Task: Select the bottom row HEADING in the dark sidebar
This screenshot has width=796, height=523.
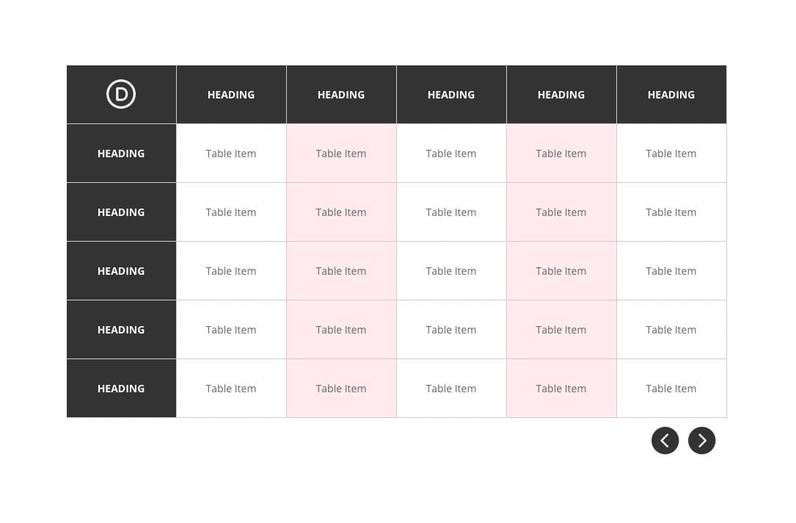Action: 121,389
